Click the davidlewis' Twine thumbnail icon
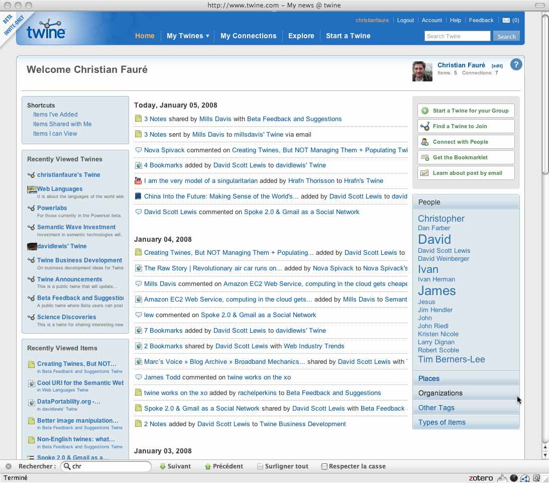The height and width of the screenshot is (483, 549). pyautogui.click(x=32, y=247)
